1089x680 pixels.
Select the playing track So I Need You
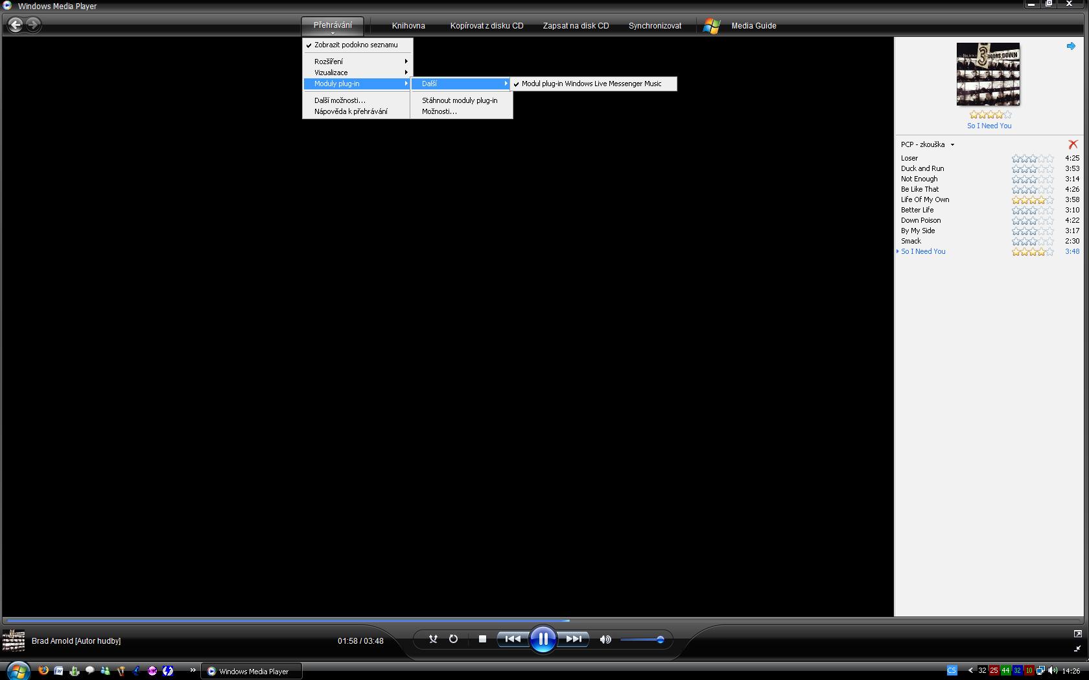(x=923, y=251)
